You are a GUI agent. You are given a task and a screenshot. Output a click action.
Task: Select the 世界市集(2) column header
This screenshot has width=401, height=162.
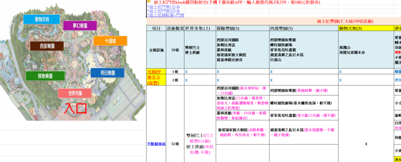200,28
